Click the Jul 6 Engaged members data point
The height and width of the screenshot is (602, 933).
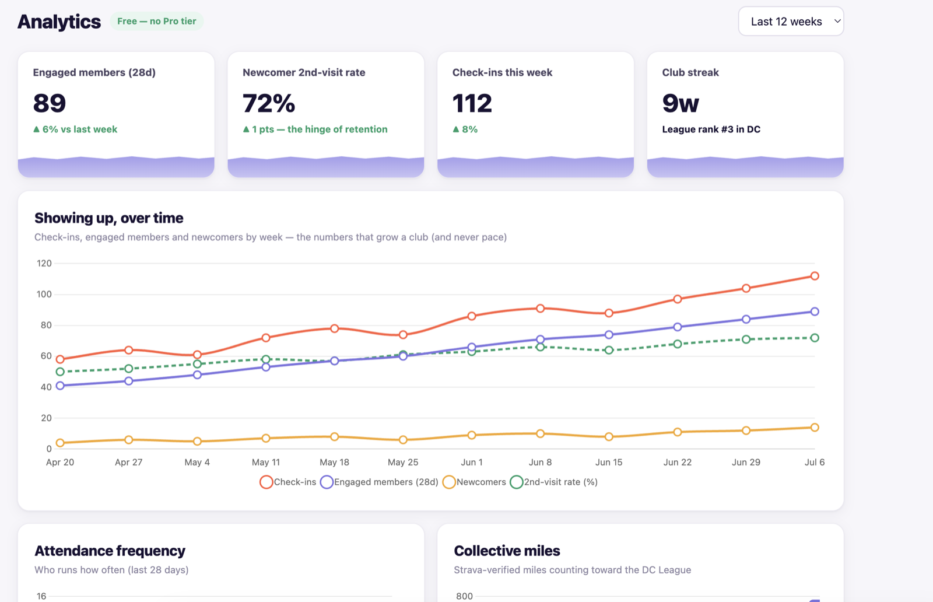(x=815, y=311)
